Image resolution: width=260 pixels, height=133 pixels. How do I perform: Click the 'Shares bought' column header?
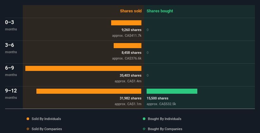coord(160,11)
